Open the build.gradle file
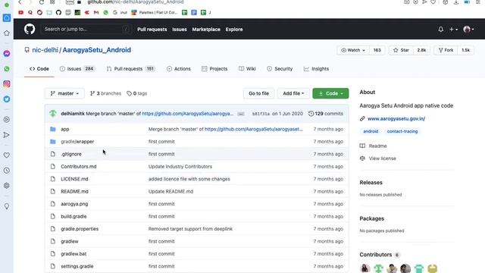 (74, 216)
